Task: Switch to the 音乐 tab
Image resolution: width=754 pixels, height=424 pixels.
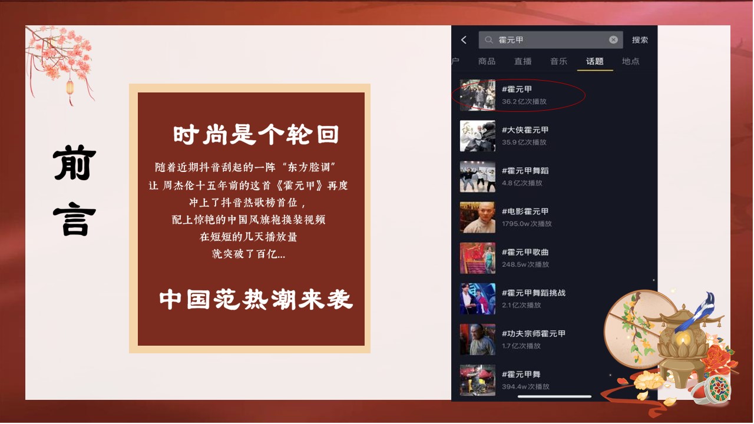Action: tap(558, 61)
